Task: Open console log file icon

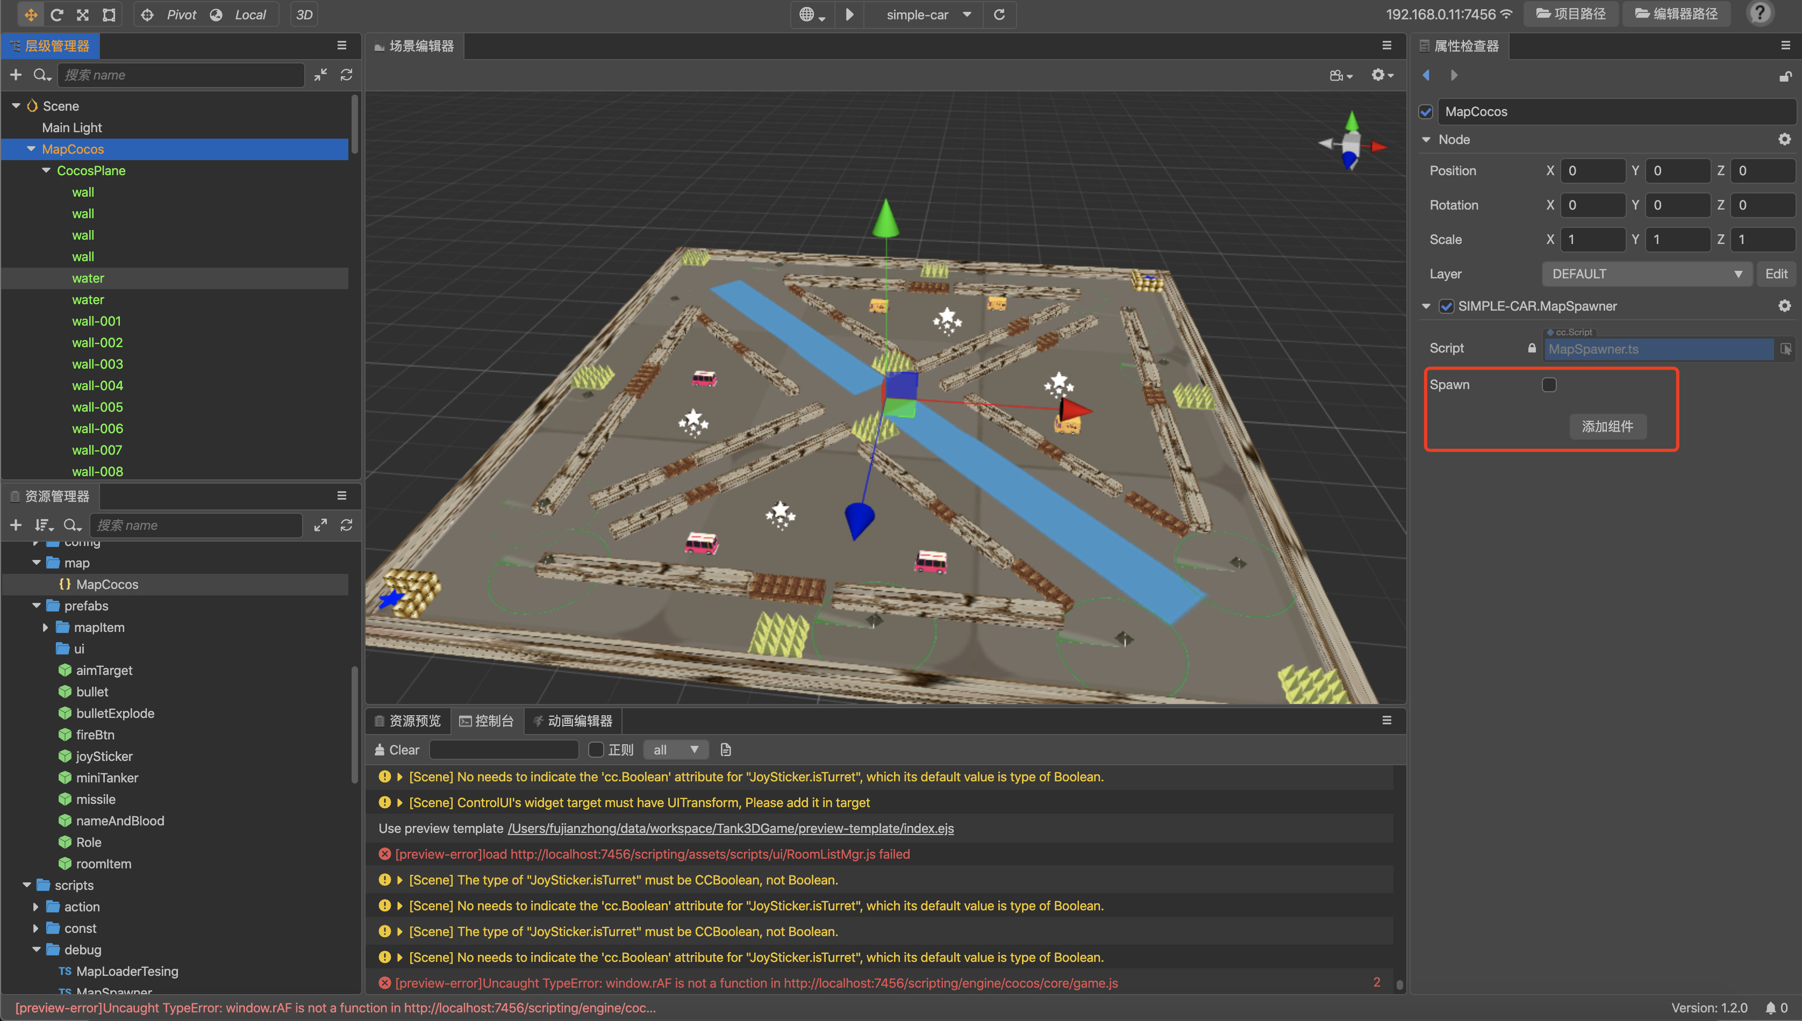Action: click(726, 750)
